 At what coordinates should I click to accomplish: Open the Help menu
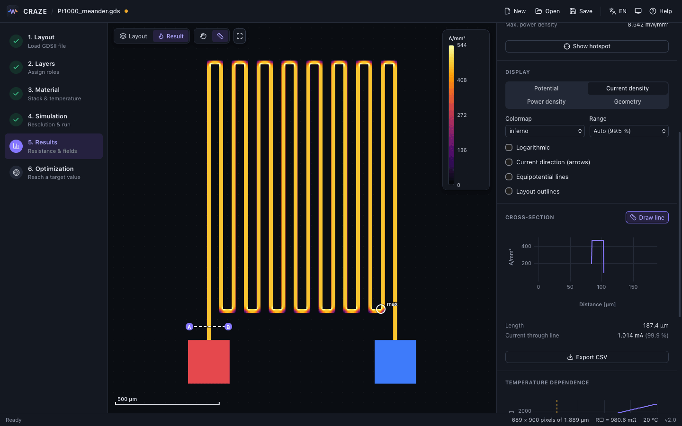tap(660, 11)
